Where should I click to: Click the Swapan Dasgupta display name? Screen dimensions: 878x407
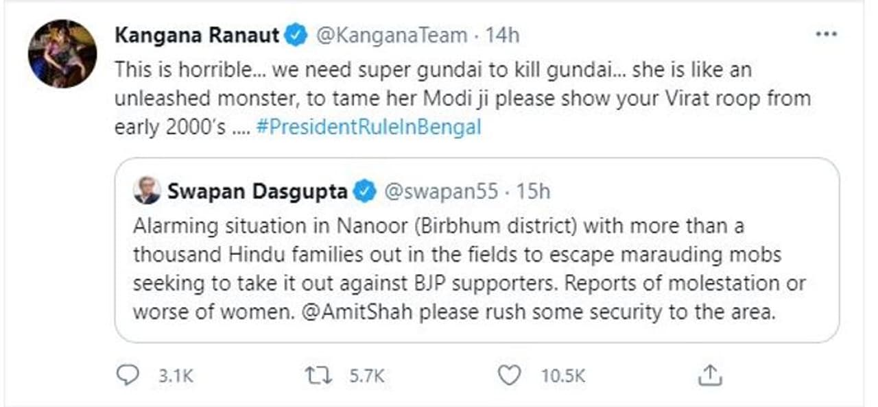point(257,191)
